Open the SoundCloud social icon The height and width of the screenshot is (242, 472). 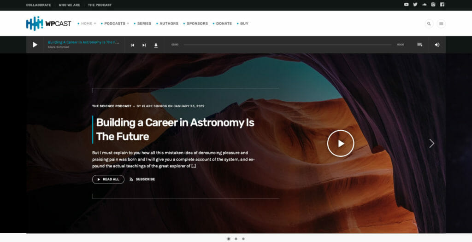(425, 5)
